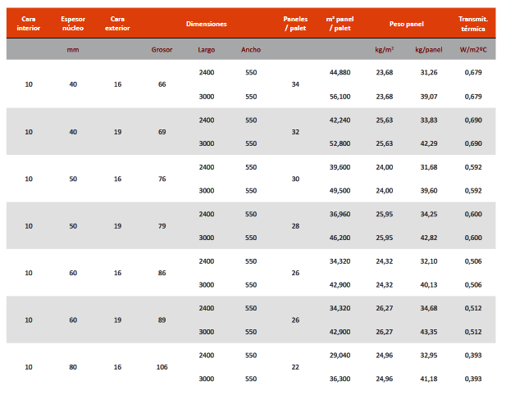Select the "Paneles / palet" header
The image size is (506, 408).
pyautogui.click(x=295, y=24)
